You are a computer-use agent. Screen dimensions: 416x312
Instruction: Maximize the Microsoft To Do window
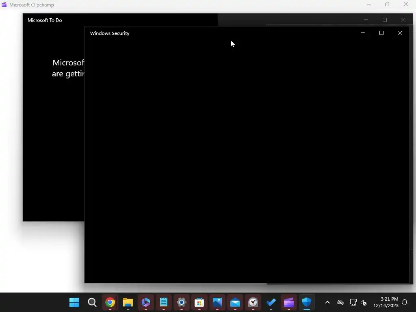click(x=385, y=20)
